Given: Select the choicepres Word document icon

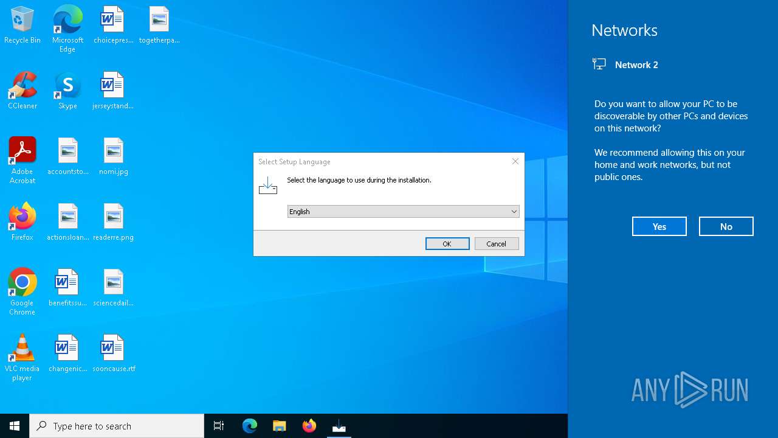Looking at the screenshot, I should (113, 26).
